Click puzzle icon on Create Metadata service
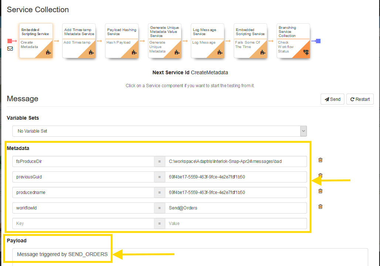 point(48,53)
